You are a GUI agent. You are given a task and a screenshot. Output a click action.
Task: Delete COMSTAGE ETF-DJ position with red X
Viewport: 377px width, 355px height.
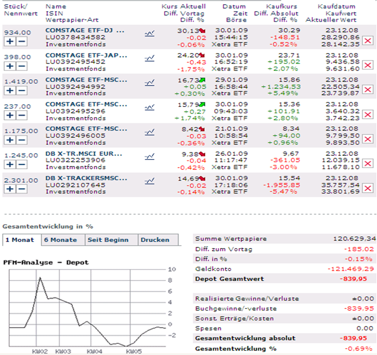[368, 41]
